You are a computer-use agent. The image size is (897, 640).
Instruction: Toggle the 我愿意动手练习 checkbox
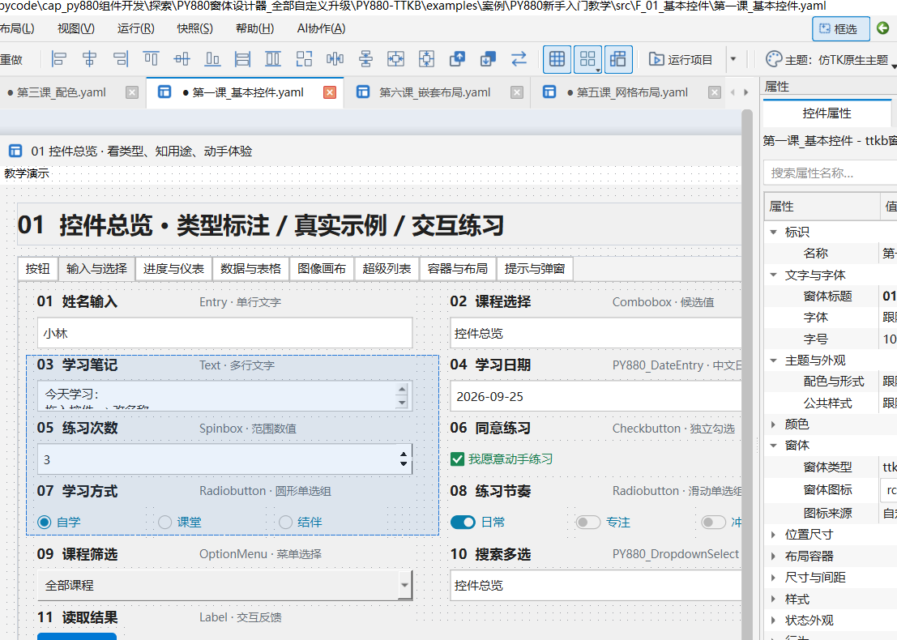point(457,459)
